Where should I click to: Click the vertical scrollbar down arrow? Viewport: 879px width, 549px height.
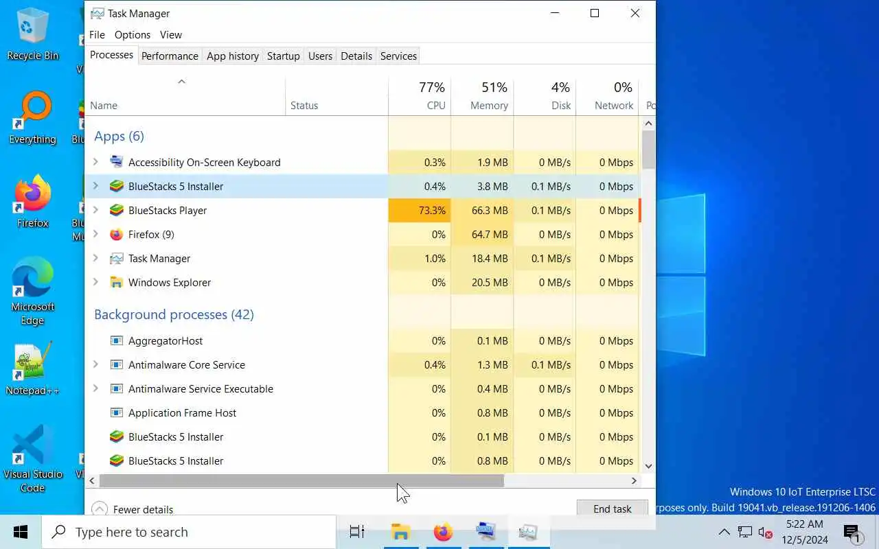(648, 466)
